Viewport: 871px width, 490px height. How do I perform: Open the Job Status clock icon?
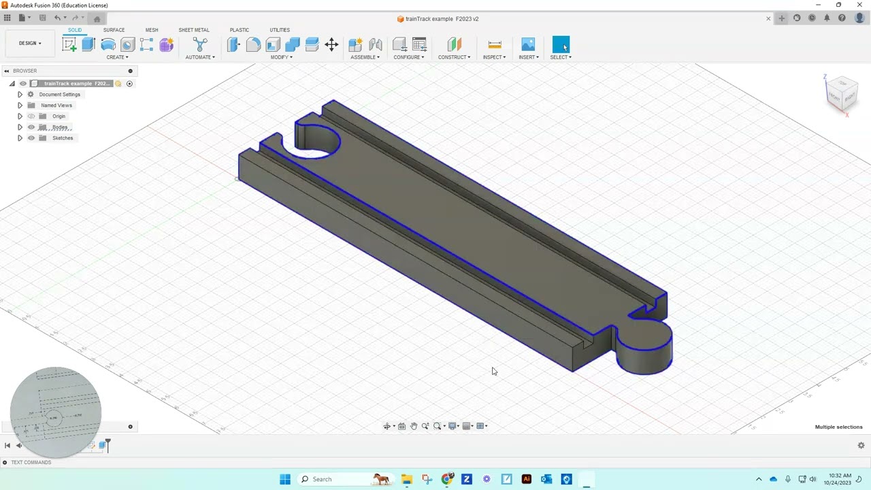click(812, 18)
